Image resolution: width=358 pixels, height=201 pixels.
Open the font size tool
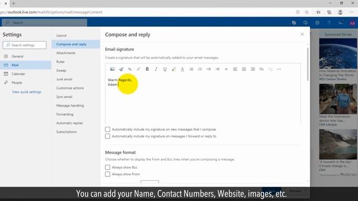tap(130, 69)
